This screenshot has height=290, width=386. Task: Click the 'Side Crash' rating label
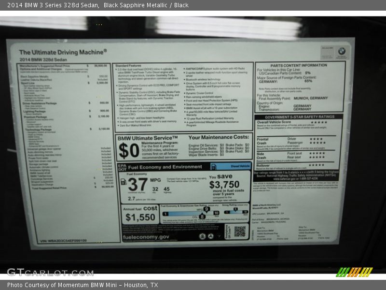(x=261, y=156)
